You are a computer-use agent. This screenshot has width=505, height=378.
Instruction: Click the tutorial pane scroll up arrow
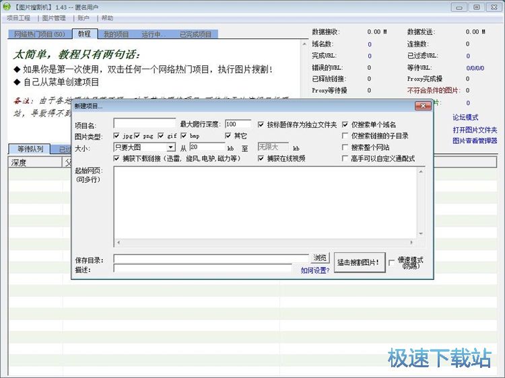(304, 44)
